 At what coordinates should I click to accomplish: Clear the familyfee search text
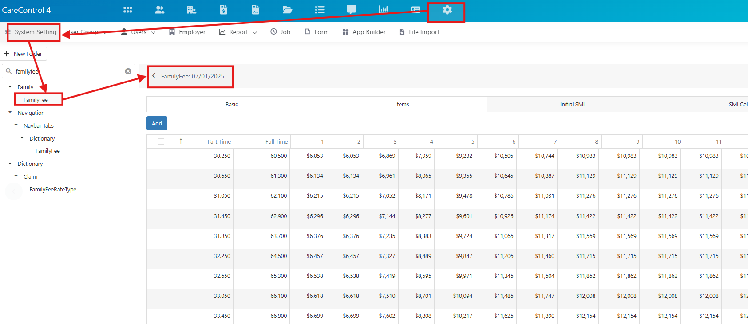(128, 71)
